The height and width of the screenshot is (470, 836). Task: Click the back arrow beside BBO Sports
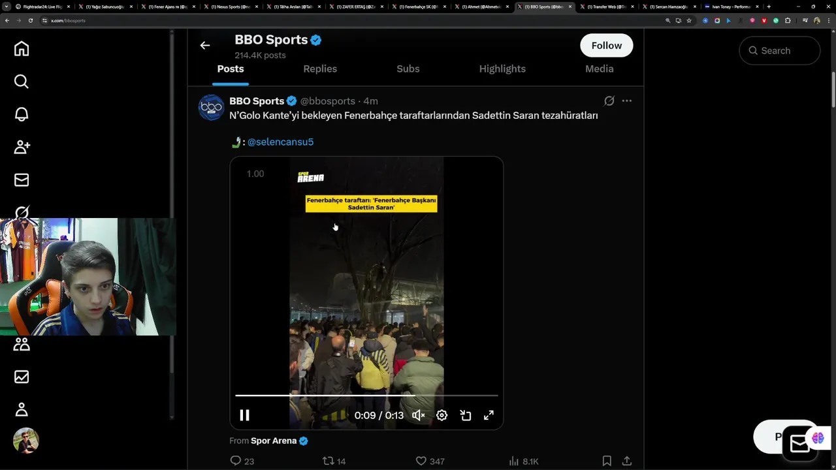(x=205, y=45)
